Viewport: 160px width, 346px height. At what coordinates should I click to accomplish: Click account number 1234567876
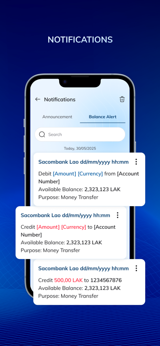point(106,280)
